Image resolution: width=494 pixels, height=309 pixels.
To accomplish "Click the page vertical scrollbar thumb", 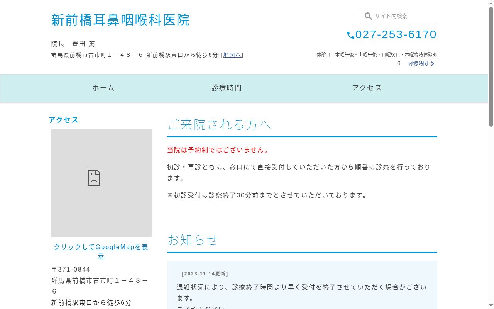I will click(x=491, y=66).
